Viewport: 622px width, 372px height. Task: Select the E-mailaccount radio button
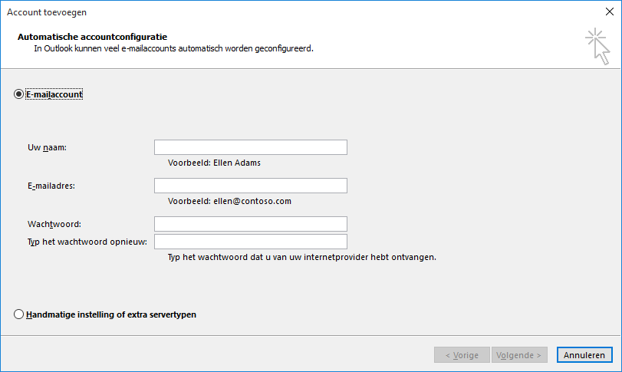[18, 94]
